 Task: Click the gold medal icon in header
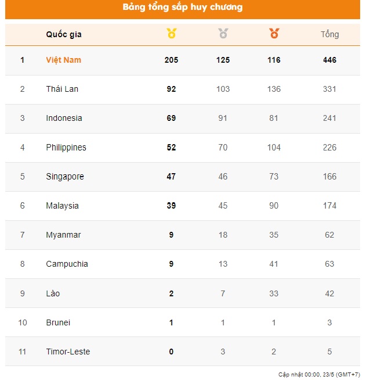pos(171,34)
